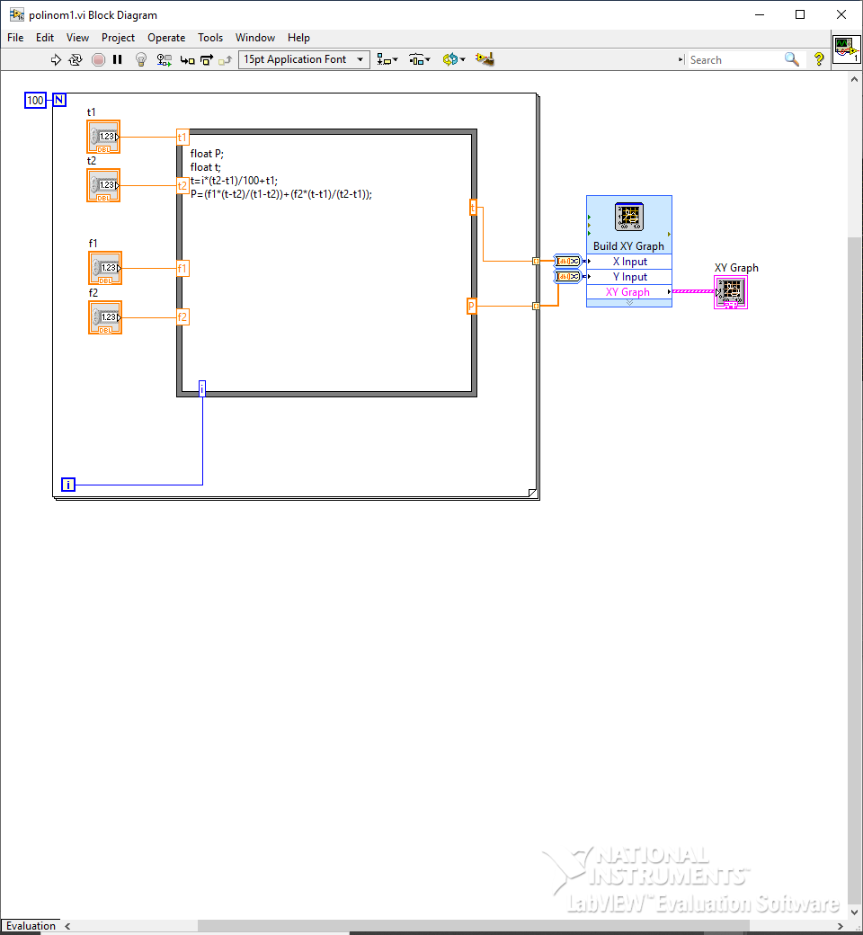
Task: Open the Tools menu
Action: [x=210, y=38]
